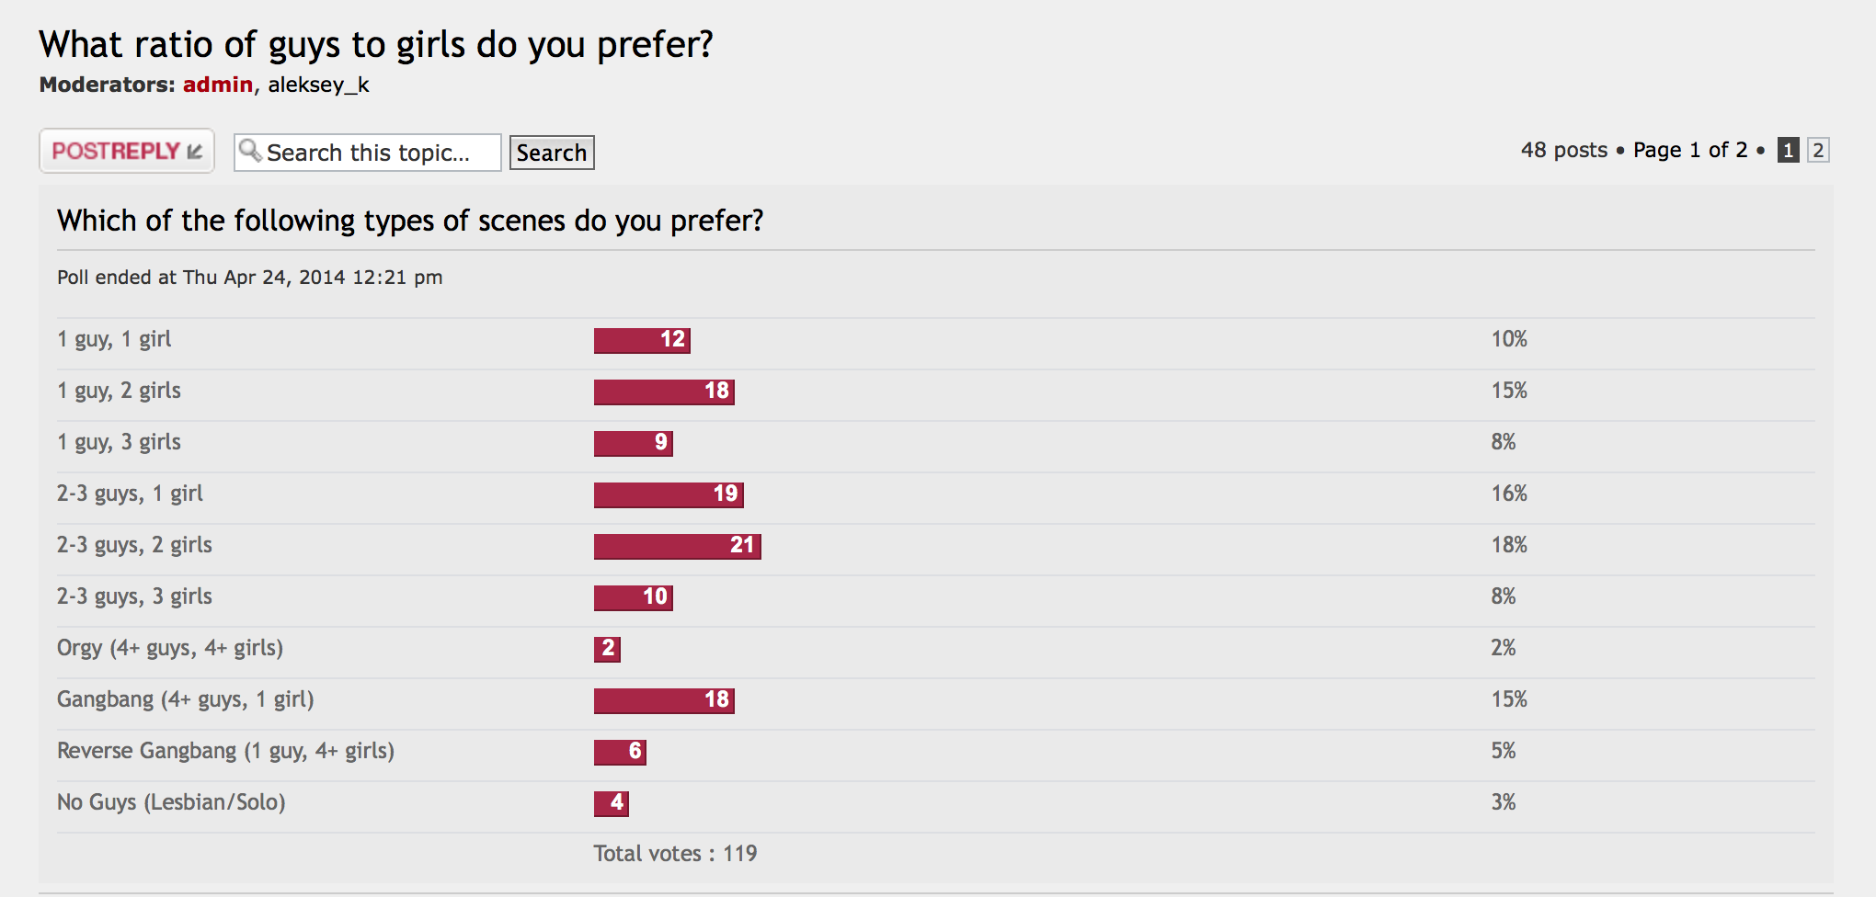Image resolution: width=1876 pixels, height=897 pixels.
Task: Select current page 1 indicator
Action: click(x=1788, y=150)
